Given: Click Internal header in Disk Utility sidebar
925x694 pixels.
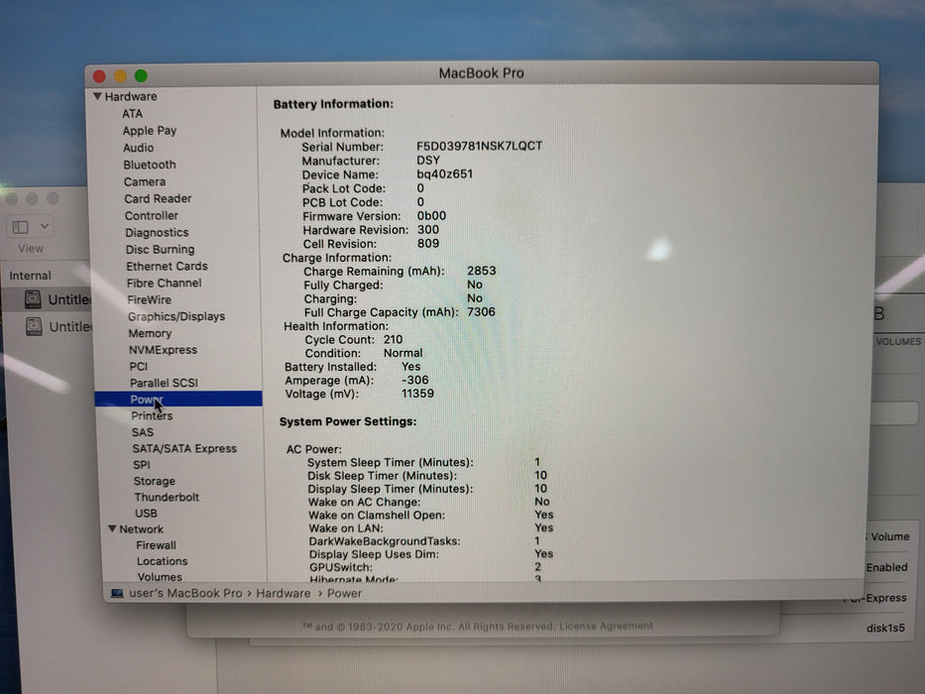Looking at the screenshot, I should click(x=30, y=276).
